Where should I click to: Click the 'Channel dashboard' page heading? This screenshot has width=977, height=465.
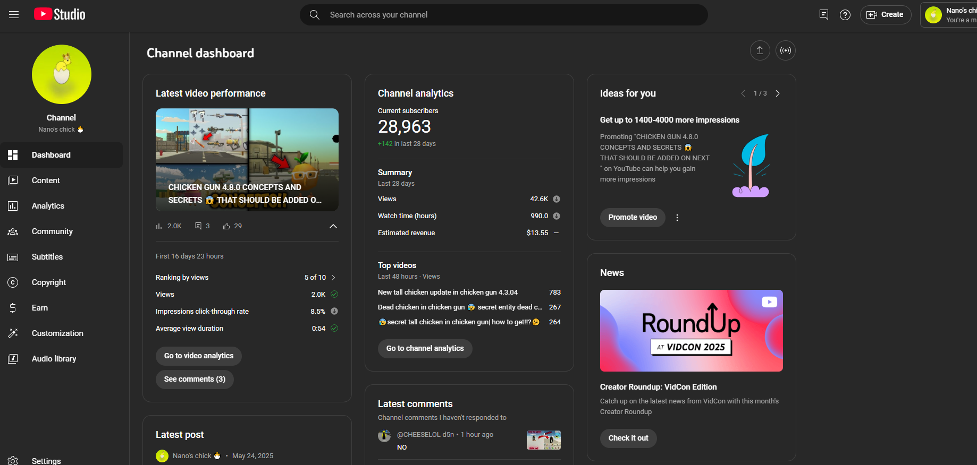200,53
